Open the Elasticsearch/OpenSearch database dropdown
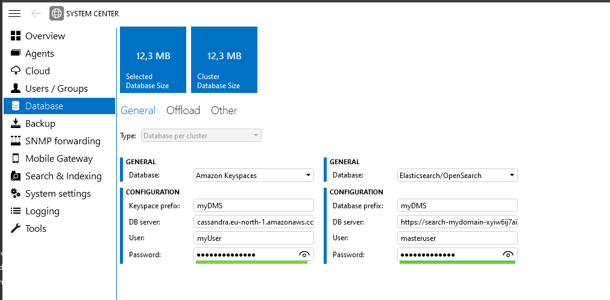This screenshot has height=300, width=610. pos(512,176)
